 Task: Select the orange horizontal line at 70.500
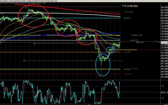pyautogui.click(x=60, y=52)
